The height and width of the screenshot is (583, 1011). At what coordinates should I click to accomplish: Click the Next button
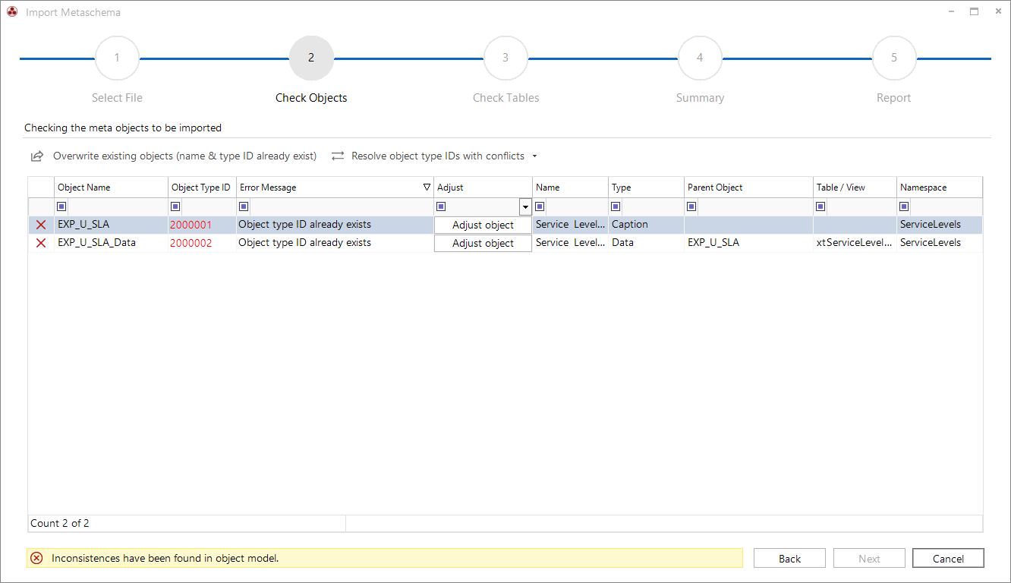(x=869, y=558)
